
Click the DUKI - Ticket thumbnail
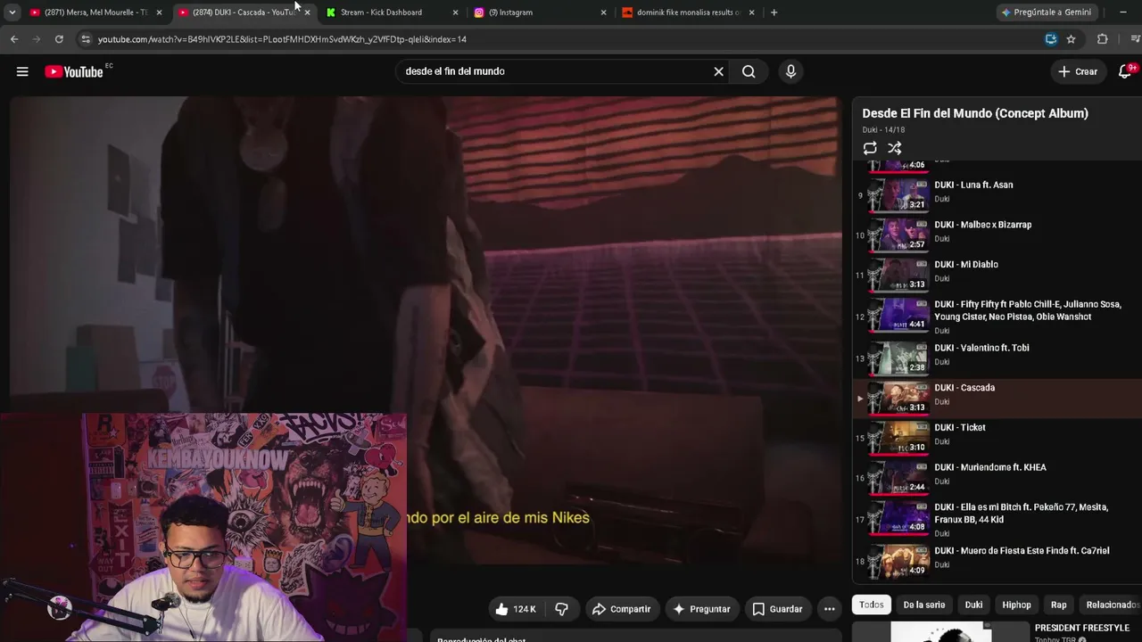[898, 437]
